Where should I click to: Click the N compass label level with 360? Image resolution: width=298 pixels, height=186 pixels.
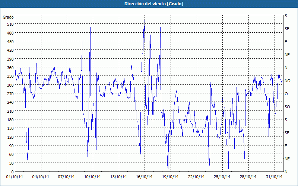286,68
